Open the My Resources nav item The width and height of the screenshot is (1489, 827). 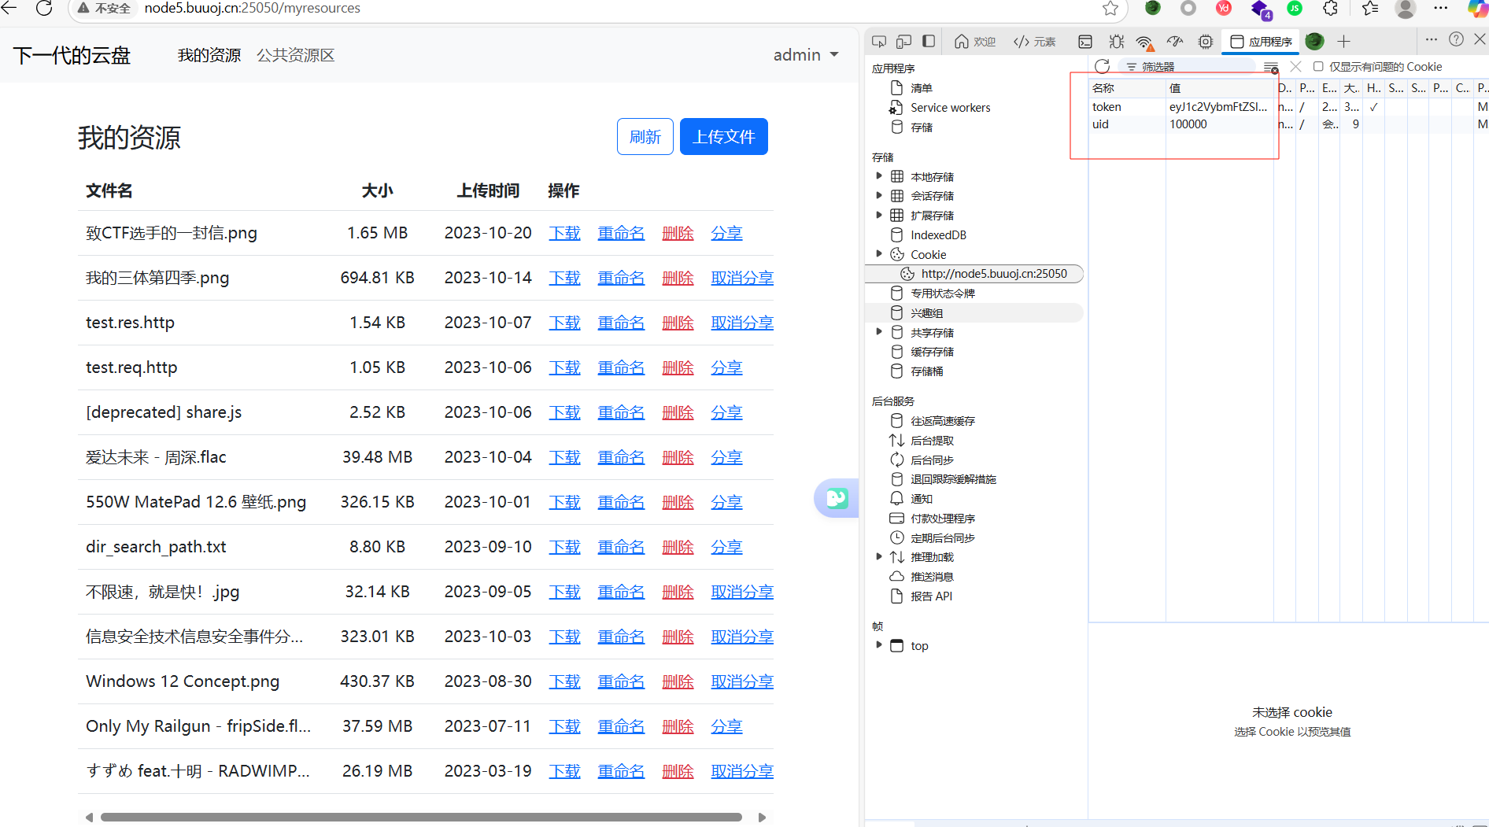[x=209, y=55]
